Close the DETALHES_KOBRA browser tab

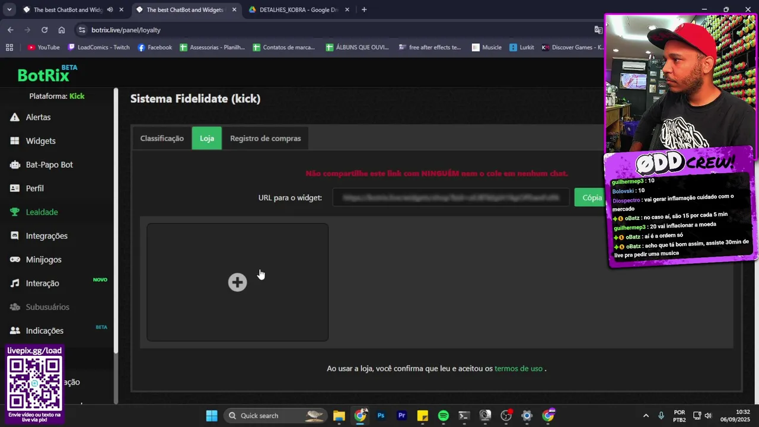347,9
